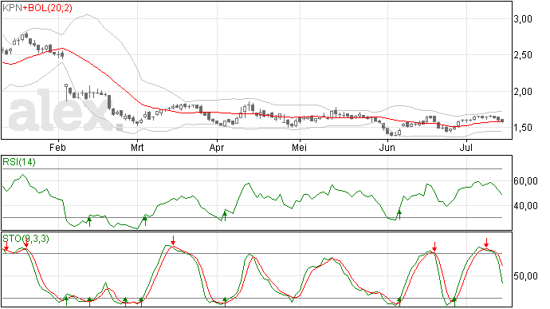The image size is (550, 309).
Task: Click the RSI green buy arrow in early April
Action: click(x=225, y=216)
